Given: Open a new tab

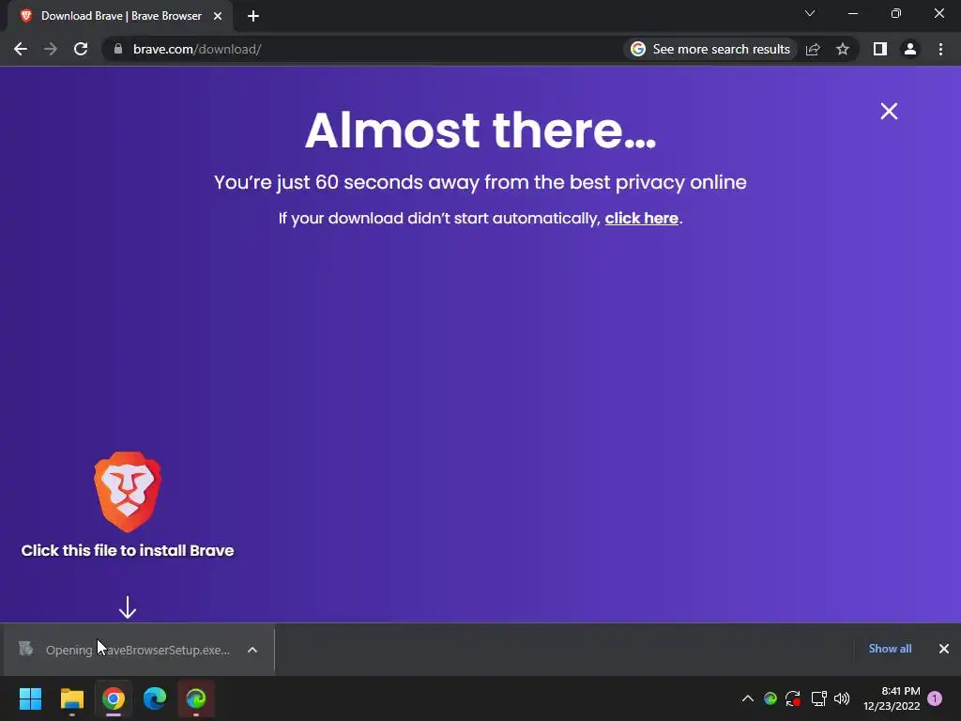Looking at the screenshot, I should coord(253,16).
